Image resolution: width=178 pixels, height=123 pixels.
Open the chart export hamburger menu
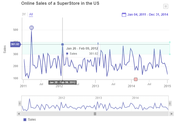165,6
